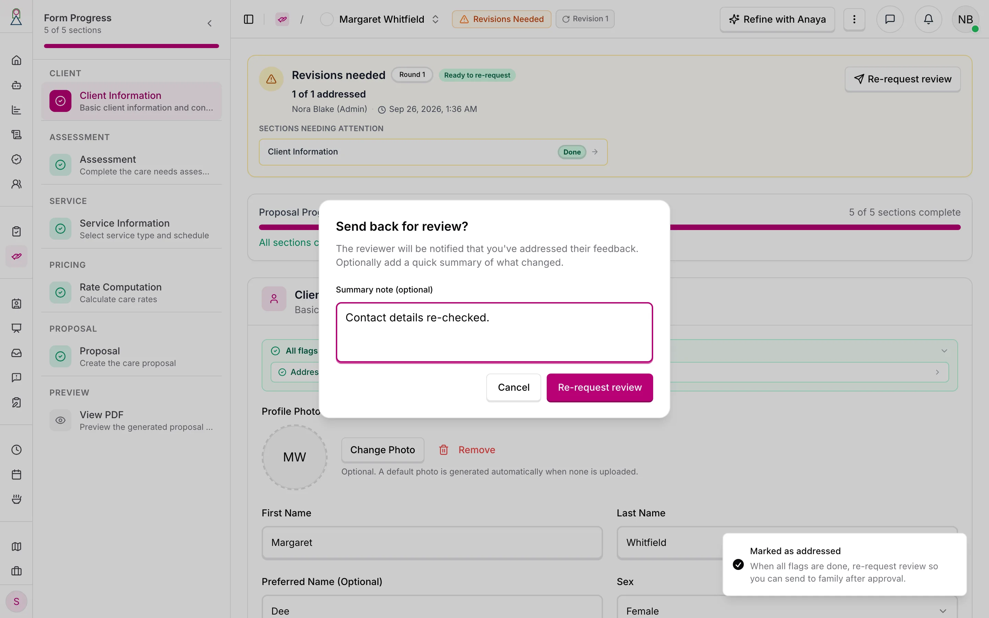The image size is (989, 618).
Task: Confirm Re-request review in the dialog
Action: tap(600, 387)
